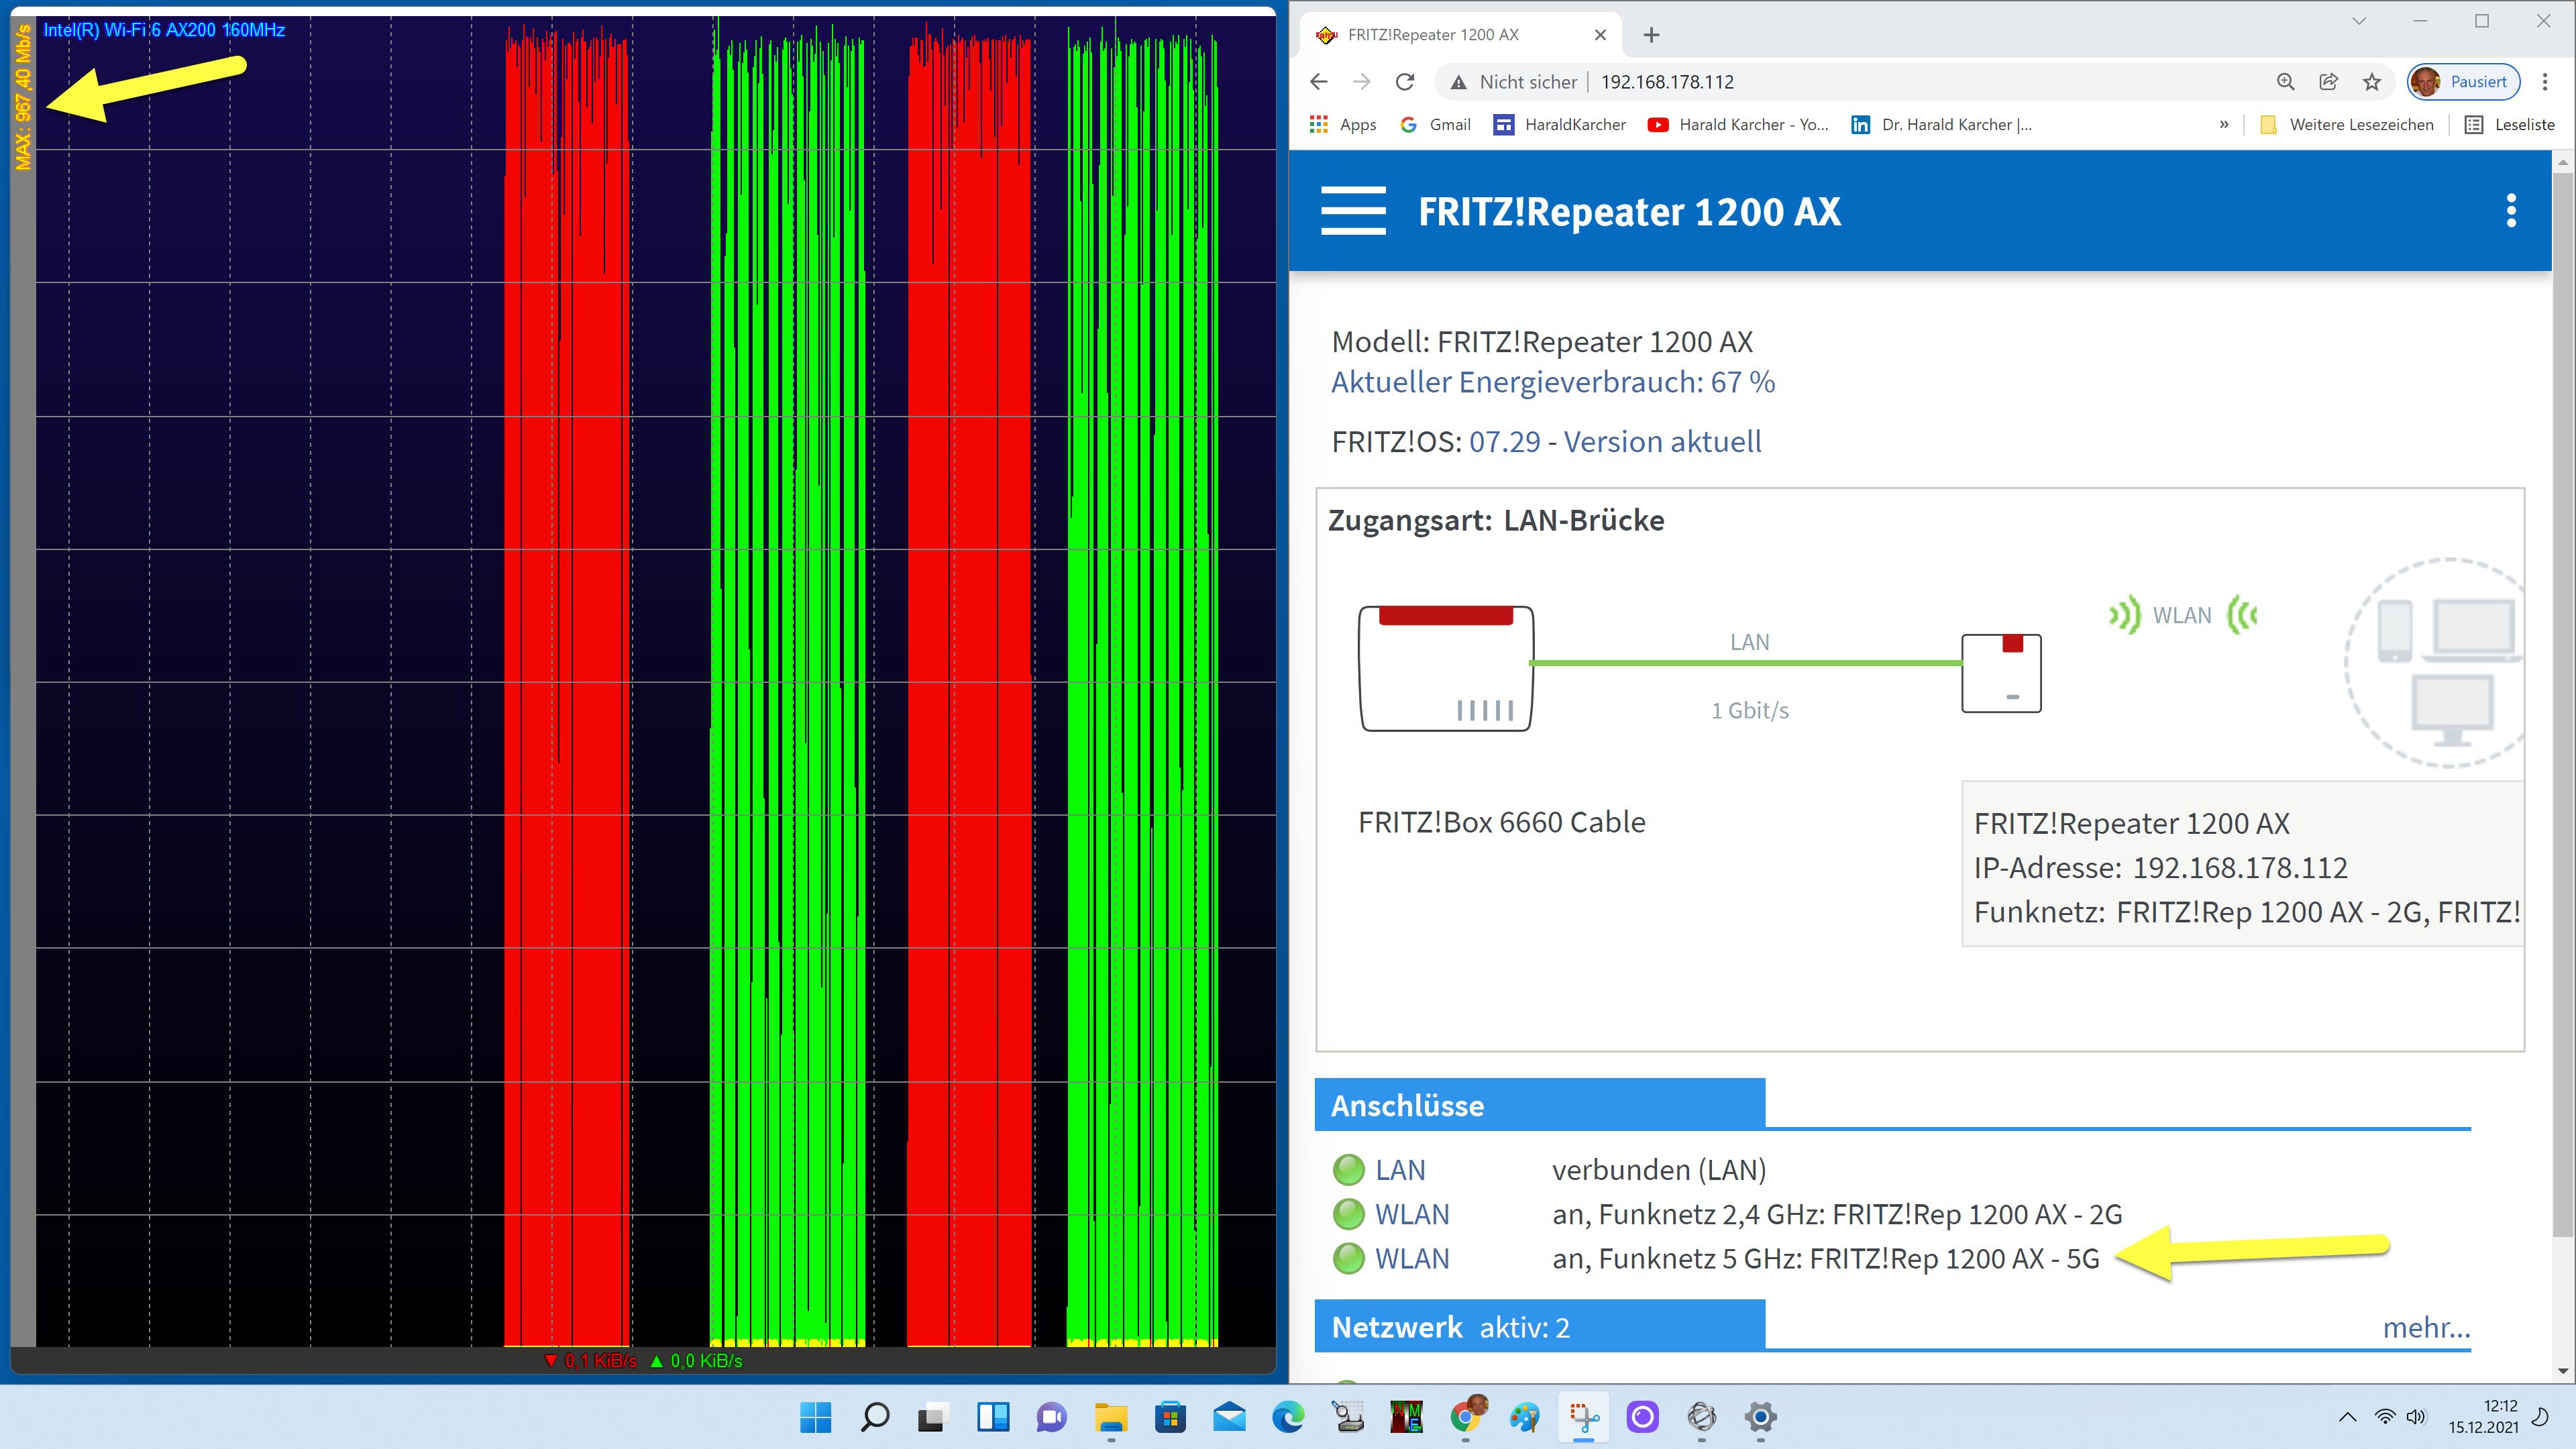Click the 5 GHz WLAN connection link
Viewport: 2576px width, 1449px height.
1411,1259
